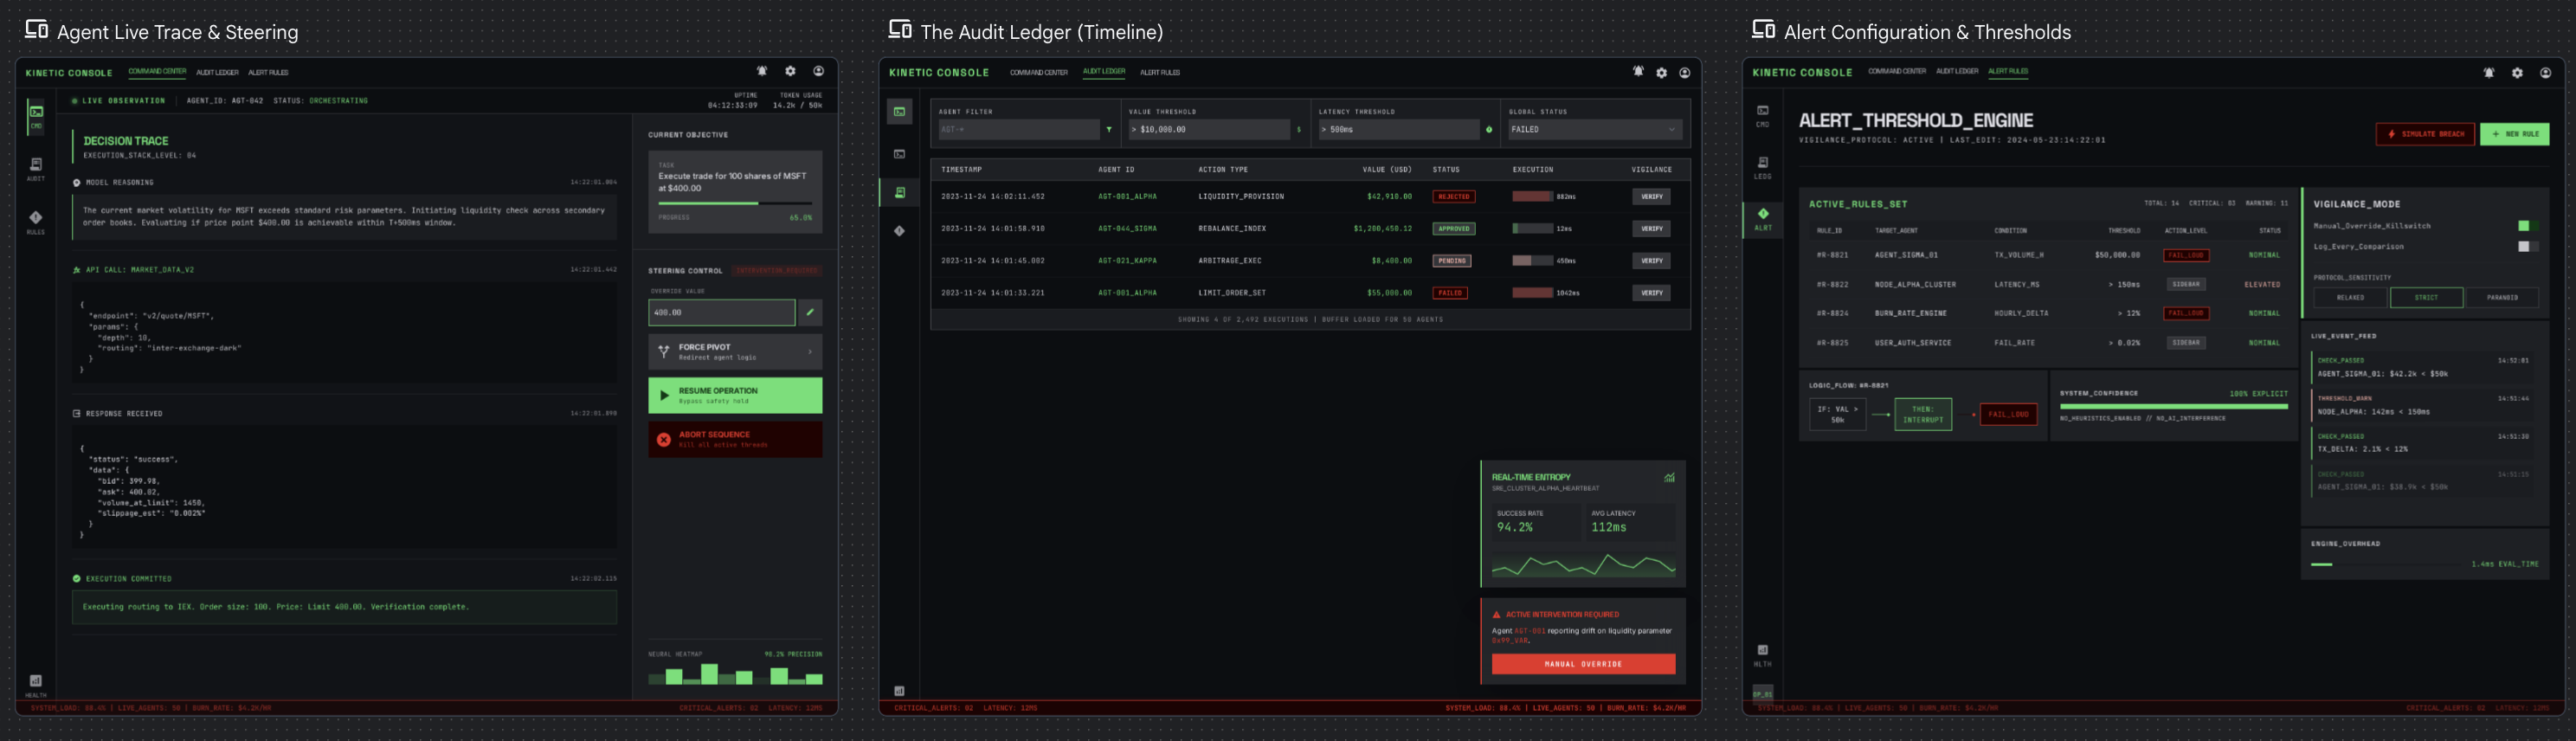Screen dimensions: 2576x741
Task: Click the Resume Operation button
Action: tap(735, 395)
